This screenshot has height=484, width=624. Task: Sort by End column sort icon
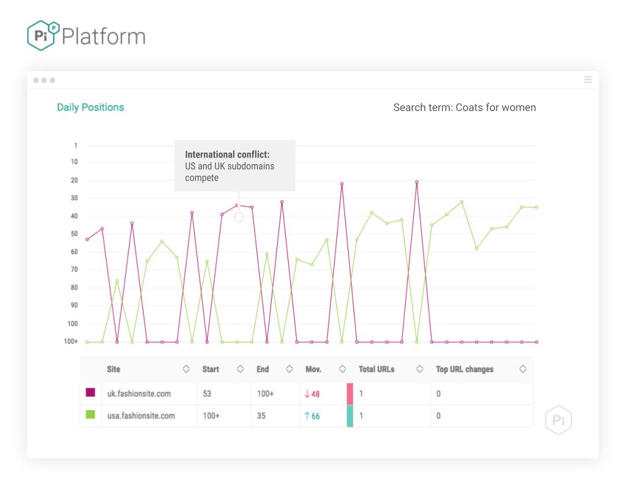[x=289, y=369]
